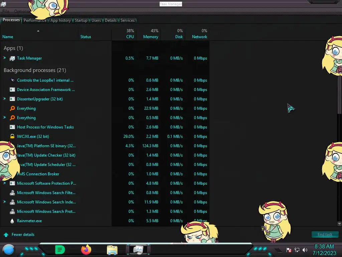
Task: Click Host Process for Windows Tasks icon
Action: click(12, 127)
